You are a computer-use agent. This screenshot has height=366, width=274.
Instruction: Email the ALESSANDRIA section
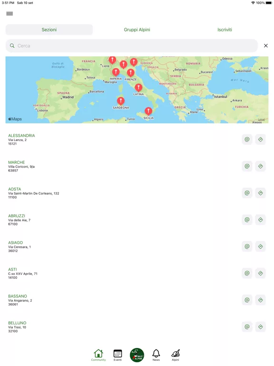[247, 140]
